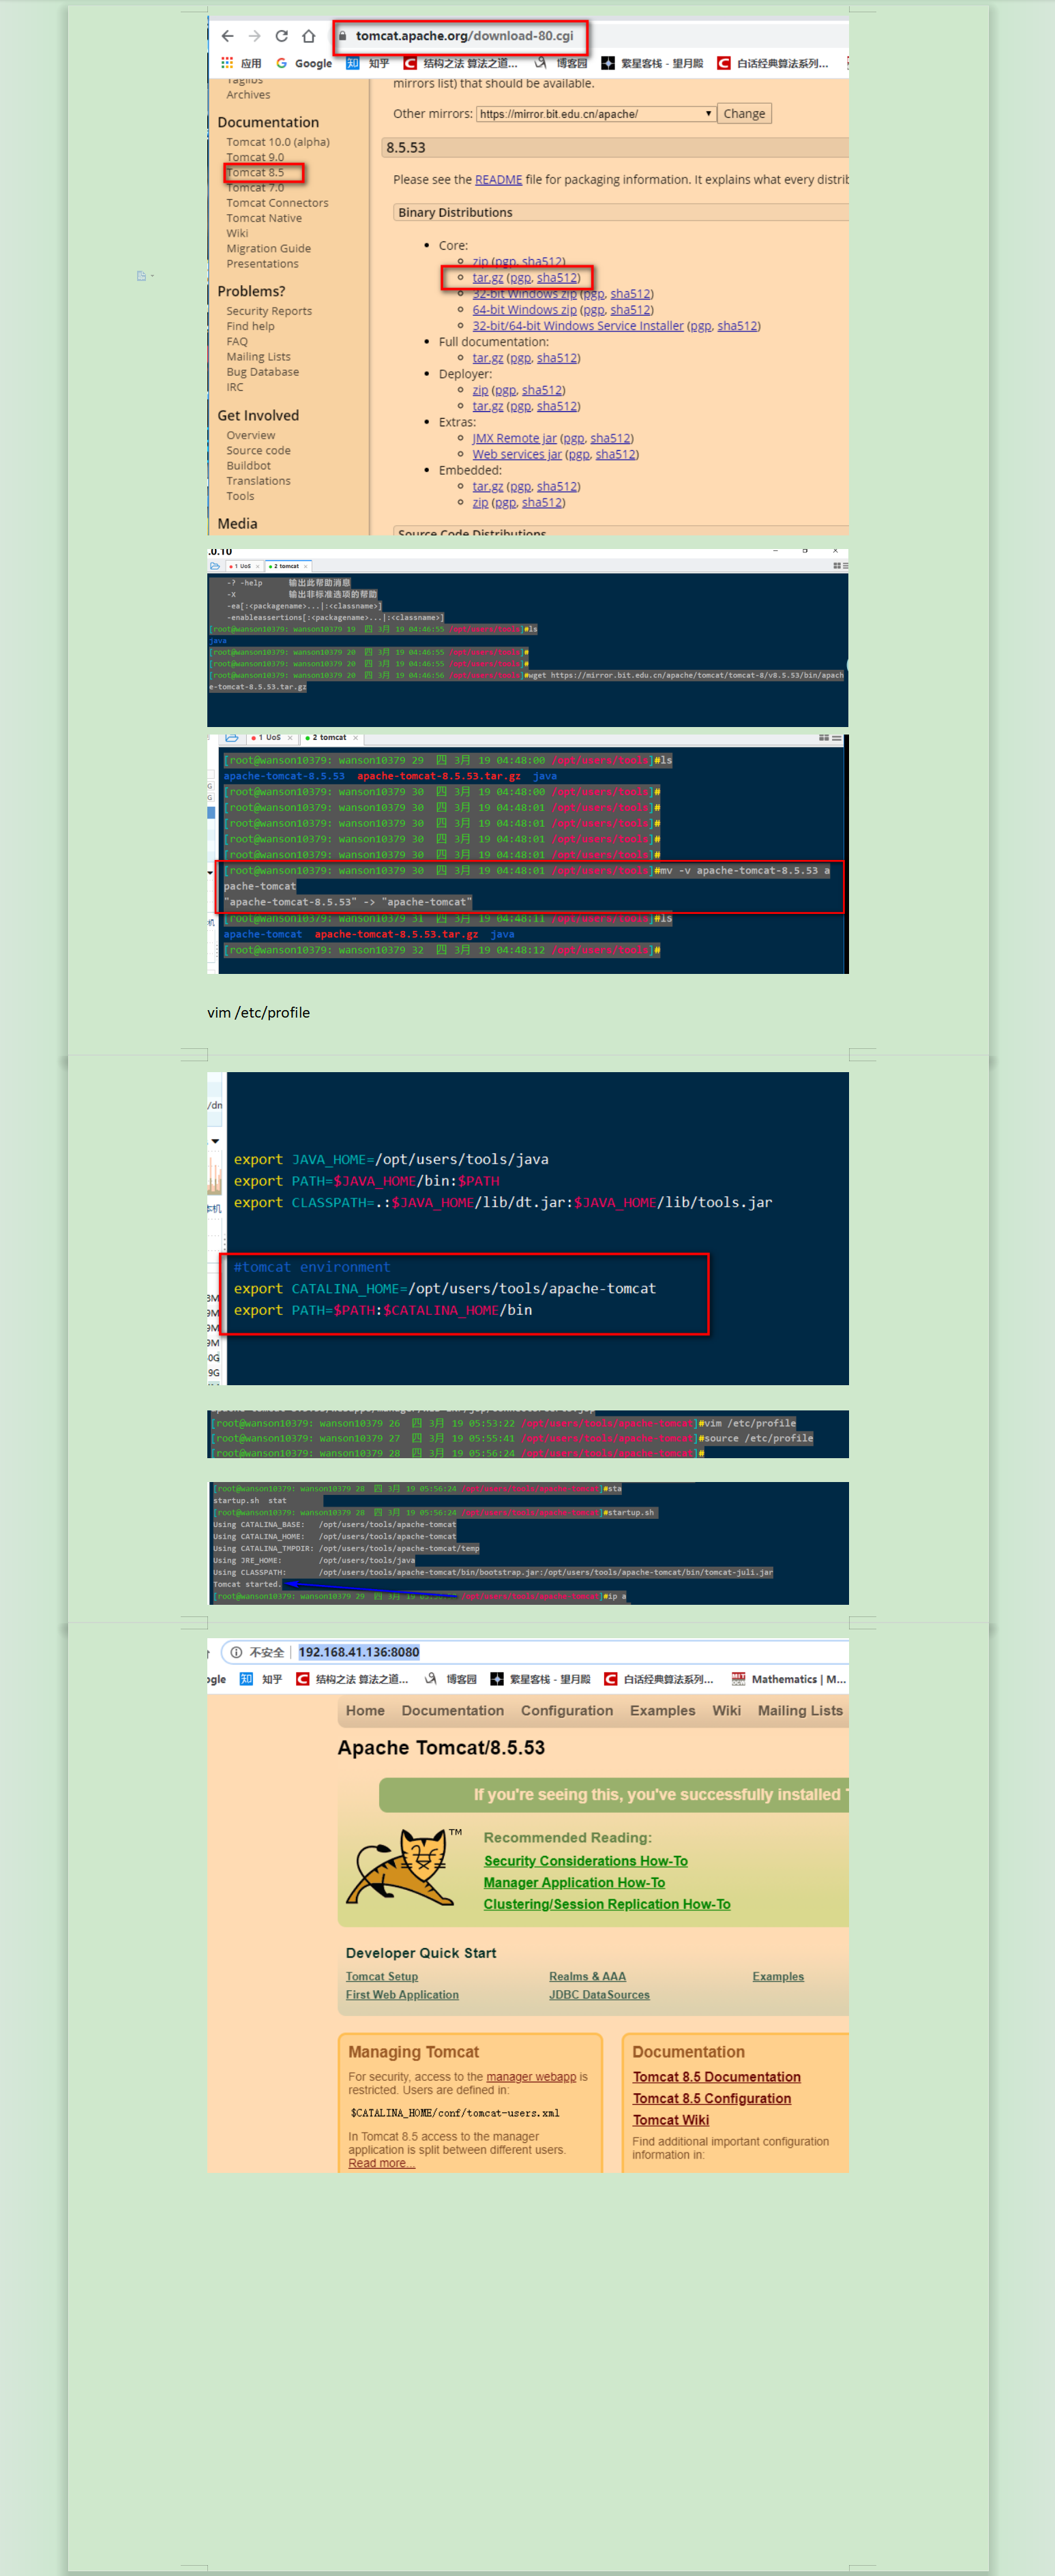The image size is (1055, 2576).
Task: Open 博客园 bookmark in the tomcat.apache.org browser
Action: 561,63
